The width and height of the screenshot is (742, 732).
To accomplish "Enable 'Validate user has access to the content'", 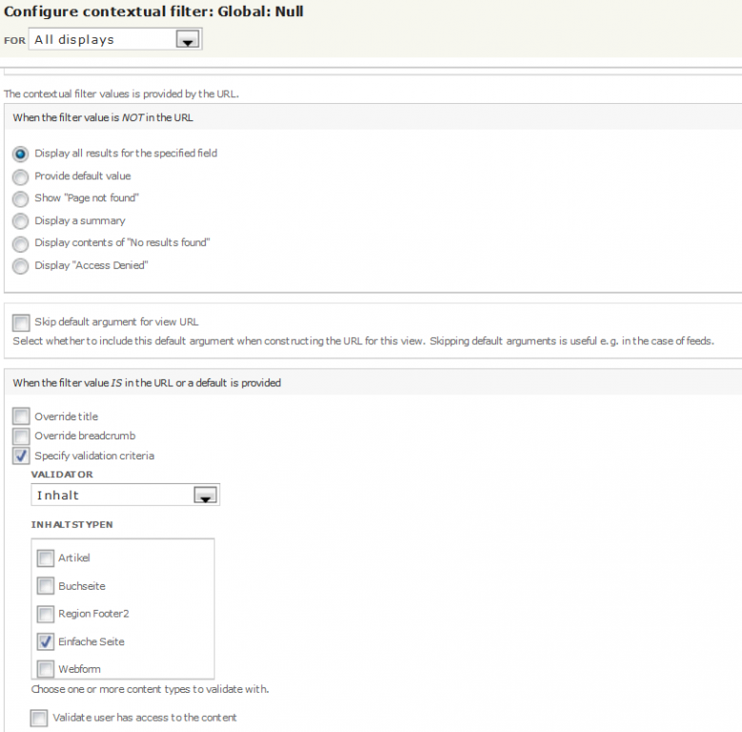I will click(39, 718).
